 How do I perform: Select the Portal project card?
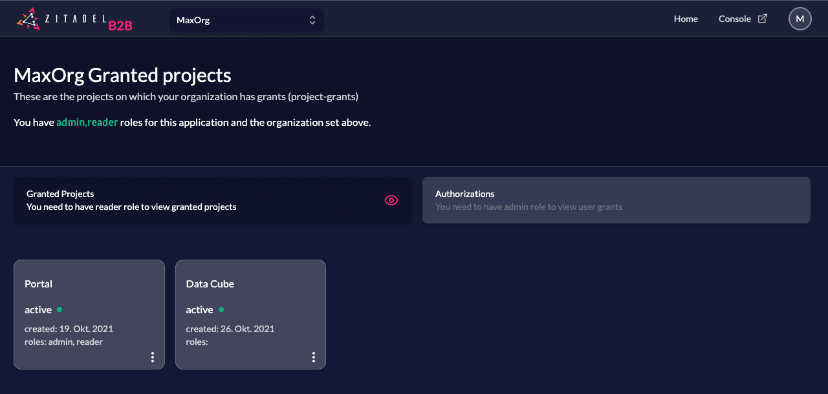click(x=89, y=304)
